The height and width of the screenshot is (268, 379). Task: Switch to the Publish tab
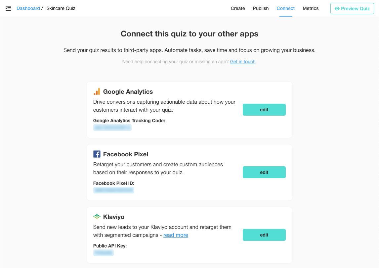point(261,9)
